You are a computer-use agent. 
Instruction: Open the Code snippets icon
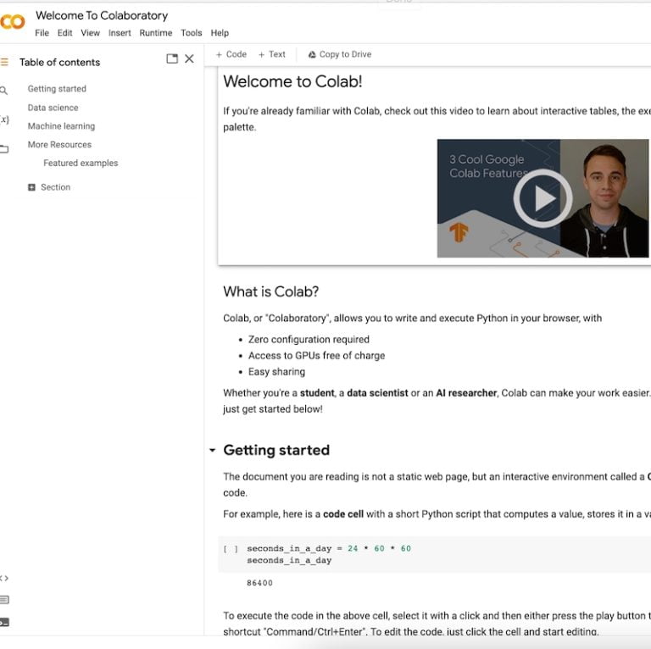click(x=4, y=578)
